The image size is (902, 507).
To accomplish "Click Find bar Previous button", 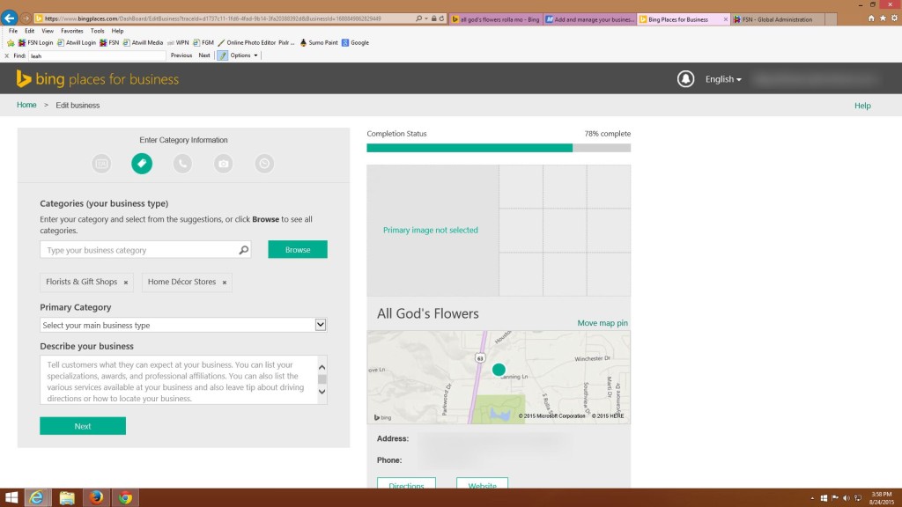I will point(181,55).
